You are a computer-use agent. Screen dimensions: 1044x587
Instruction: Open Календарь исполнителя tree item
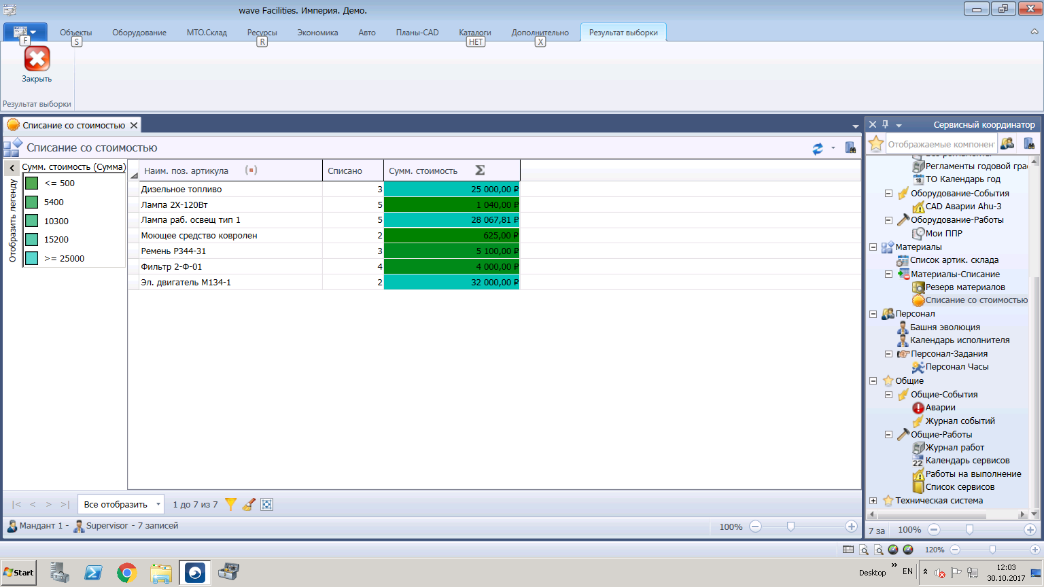(960, 340)
